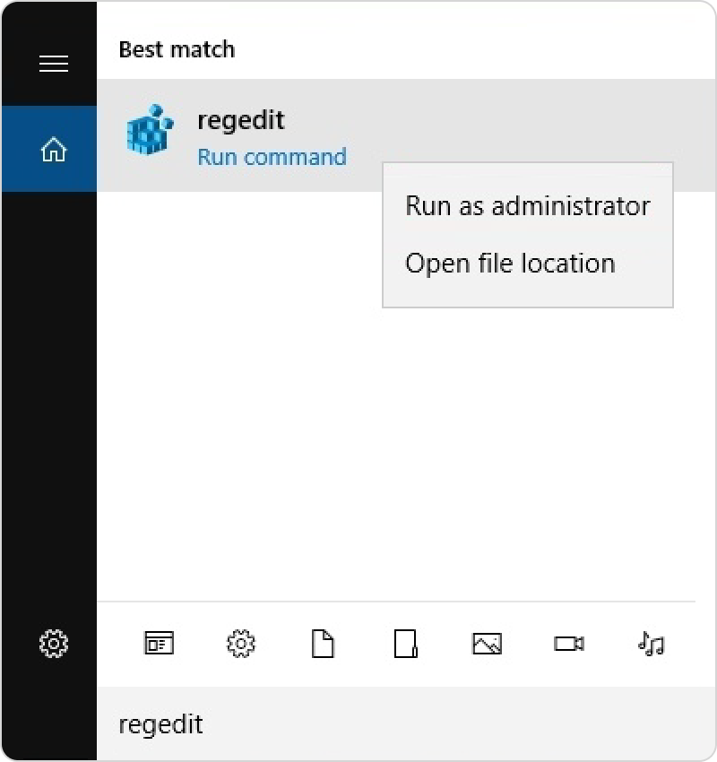Click the regedit result title
The image size is (717, 762).
point(241,120)
